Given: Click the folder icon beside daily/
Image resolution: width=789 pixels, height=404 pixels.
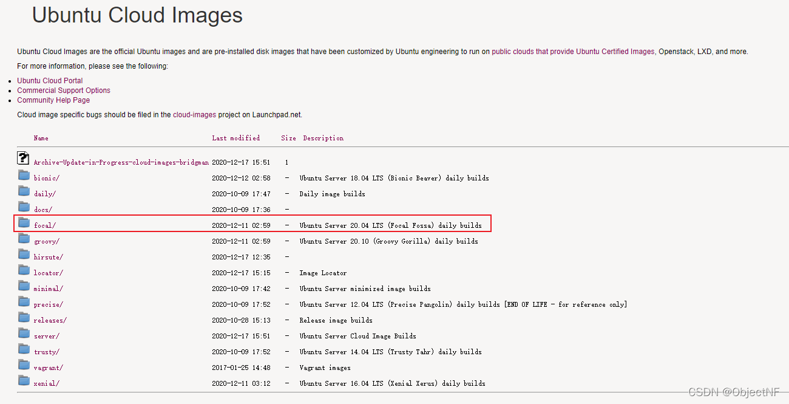Looking at the screenshot, I should [x=24, y=191].
